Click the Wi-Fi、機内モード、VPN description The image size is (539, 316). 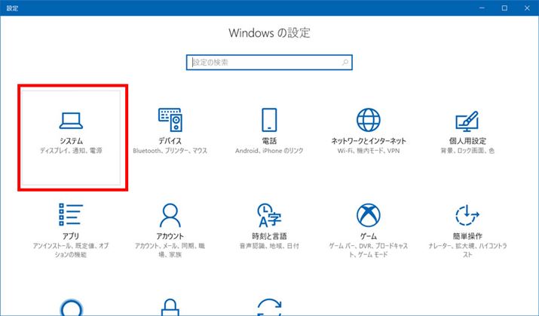pos(369,151)
